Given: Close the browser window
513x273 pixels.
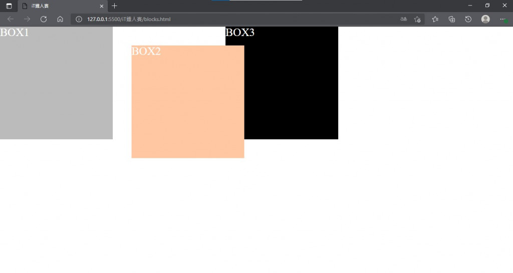Looking at the screenshot, I should click(504, 6).
